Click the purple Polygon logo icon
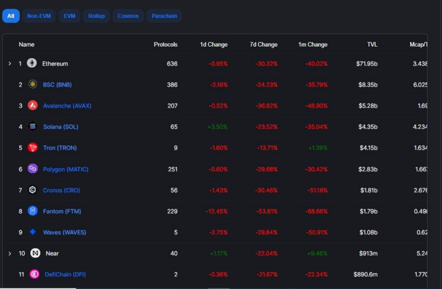Image resolution: width=442 pixels, height=289 pixels. pos(33,169)
